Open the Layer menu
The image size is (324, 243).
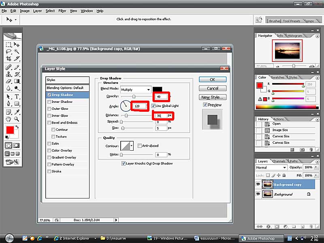tap(37, 11)
